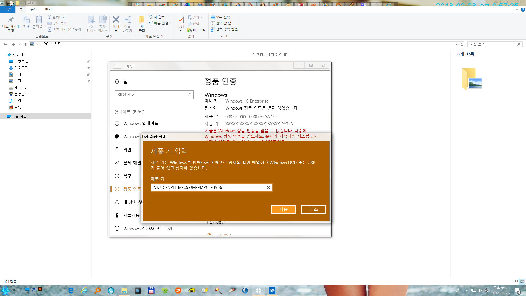Open Properties (속성) in ribbon
Image resolution: width=526 pixels, height=296 pixels.
(181, 23)
